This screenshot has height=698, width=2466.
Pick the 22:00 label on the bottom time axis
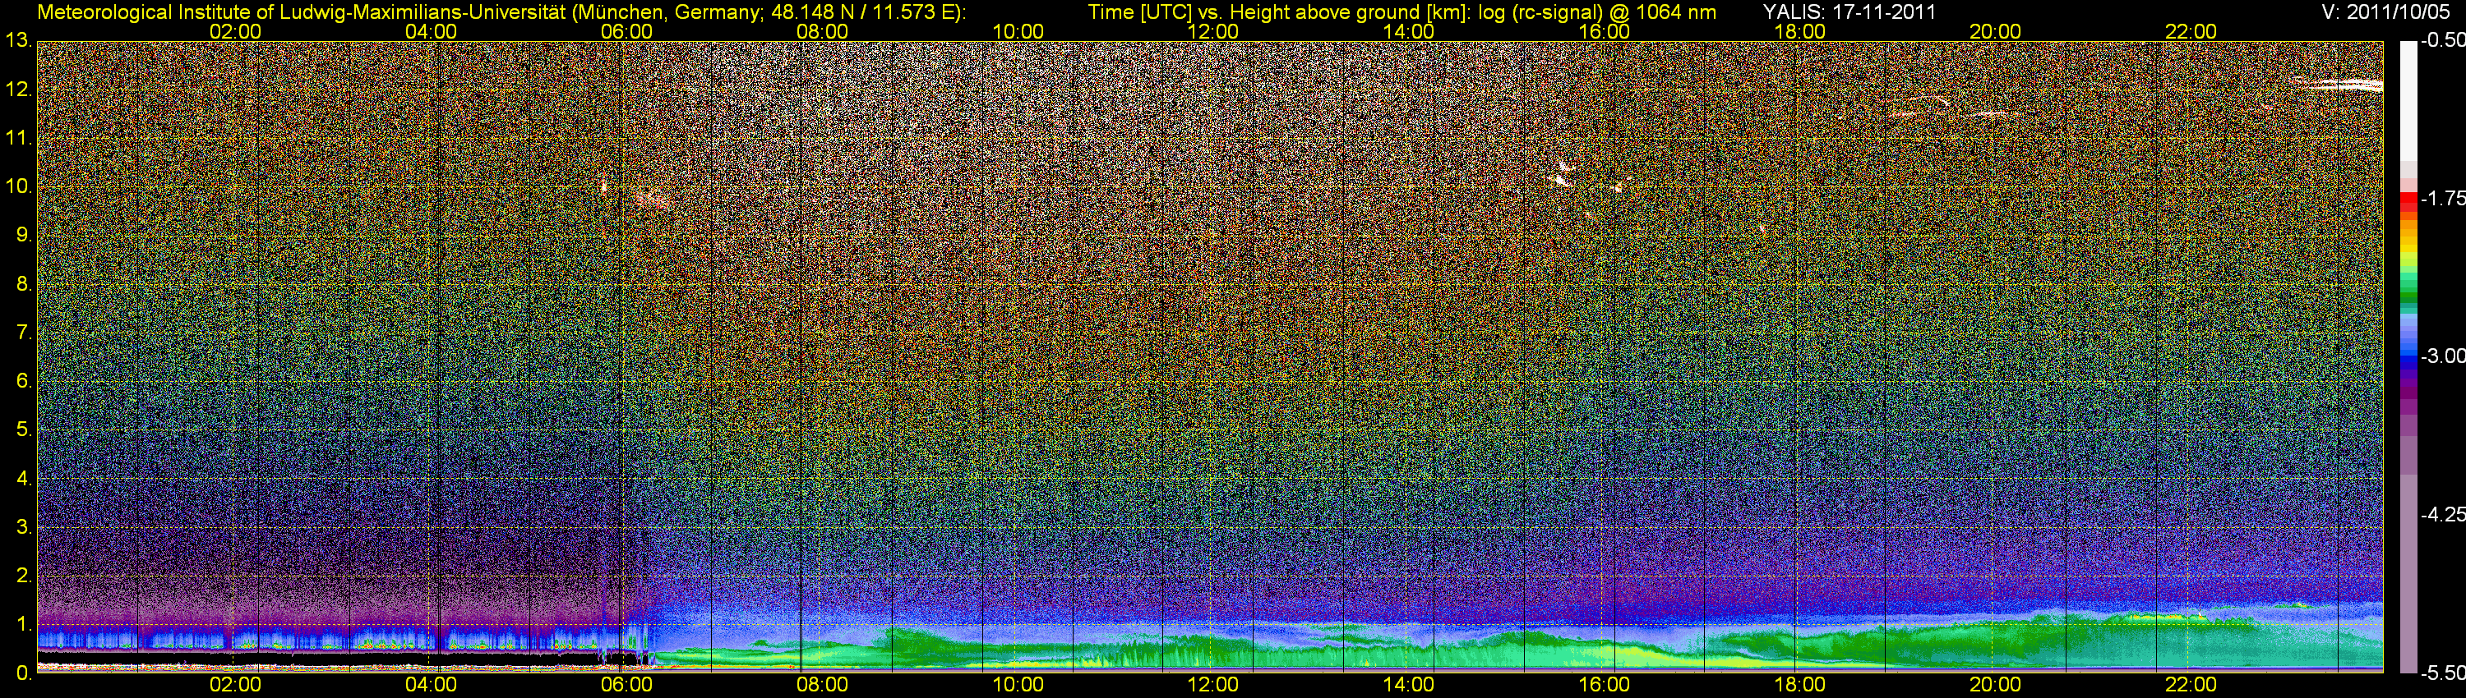(2191, 685)
